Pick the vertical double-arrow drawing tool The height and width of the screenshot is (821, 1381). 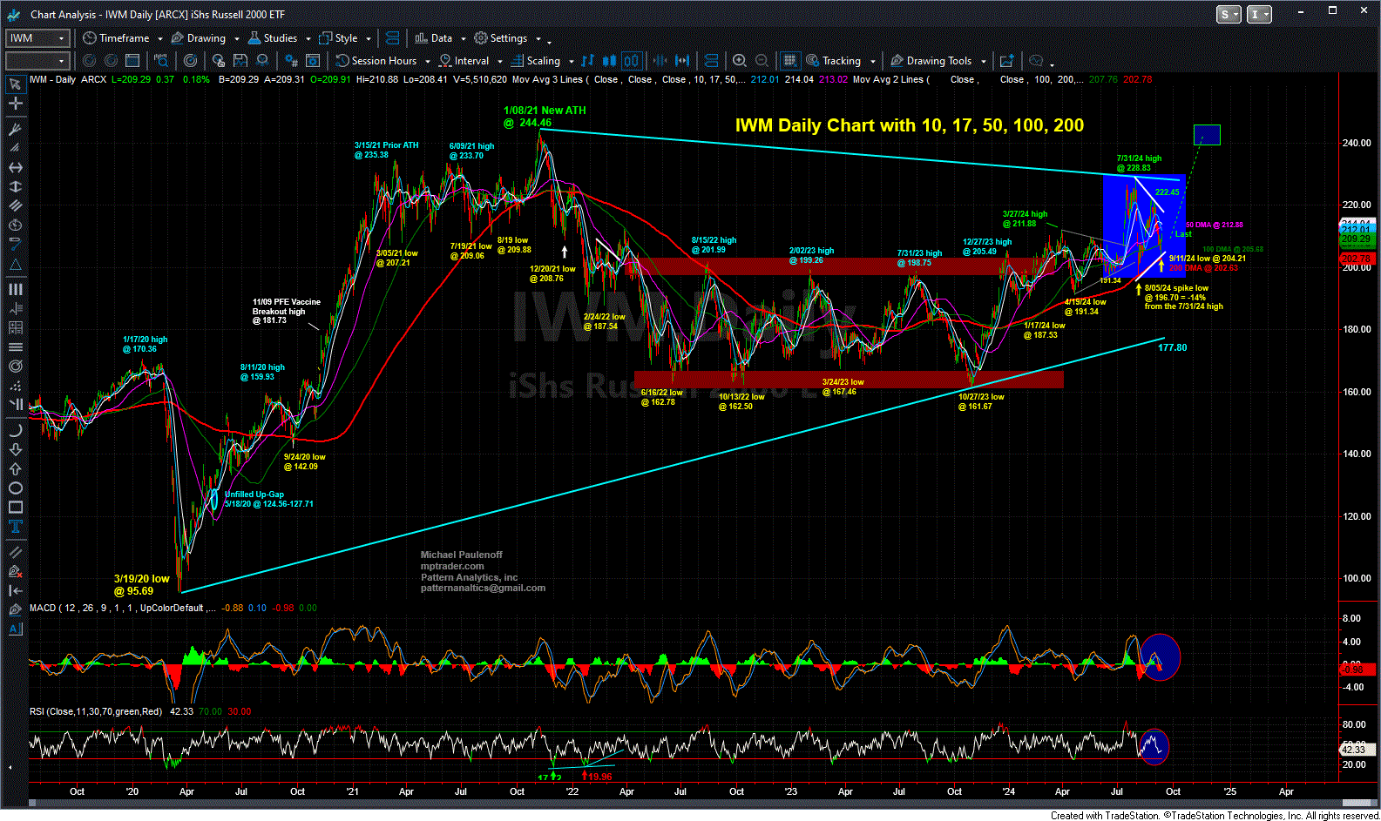click(x=15, y=186)
